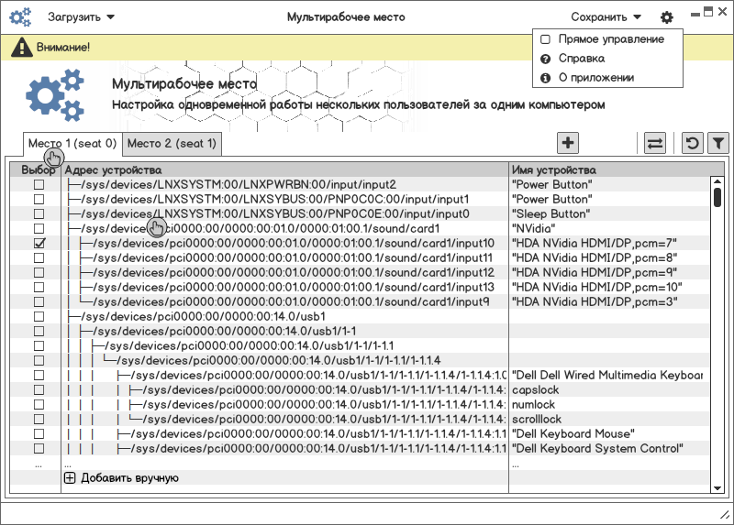Click the plus icon beside Добавить вручную

[x=70, y=477]
